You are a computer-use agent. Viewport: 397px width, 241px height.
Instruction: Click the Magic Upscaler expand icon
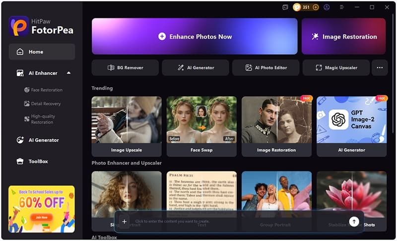point(319,68)
